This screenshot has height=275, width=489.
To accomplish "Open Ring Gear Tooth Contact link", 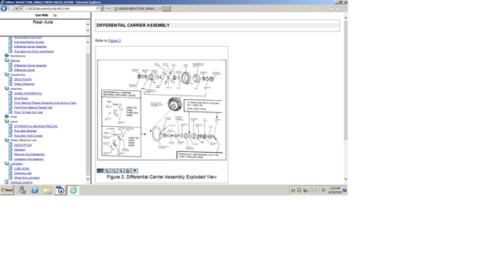I will 28,135.
